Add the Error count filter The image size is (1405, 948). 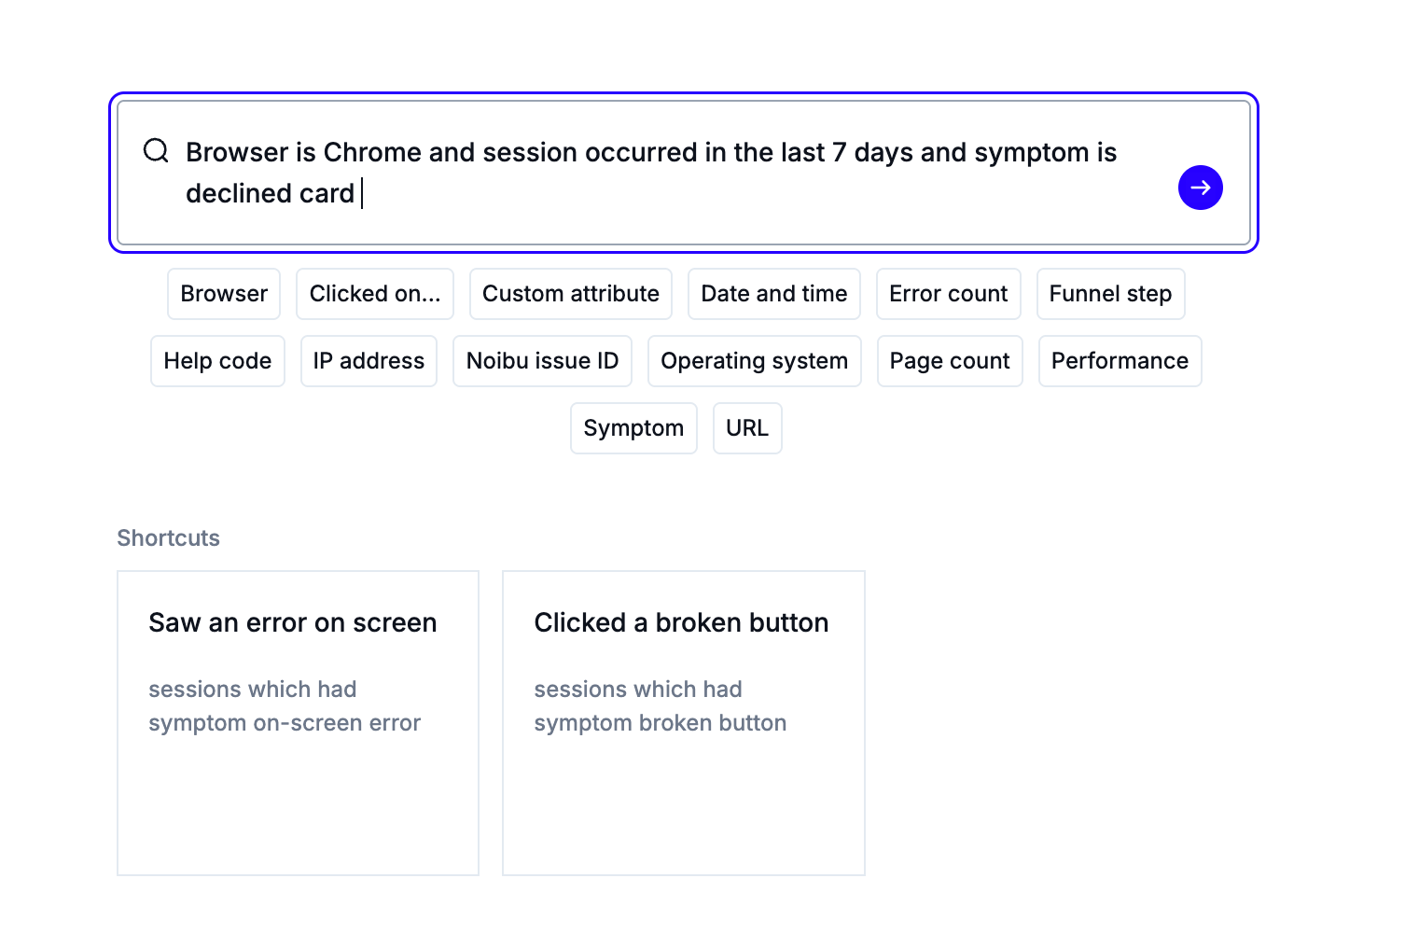click(x=948, y=294)
